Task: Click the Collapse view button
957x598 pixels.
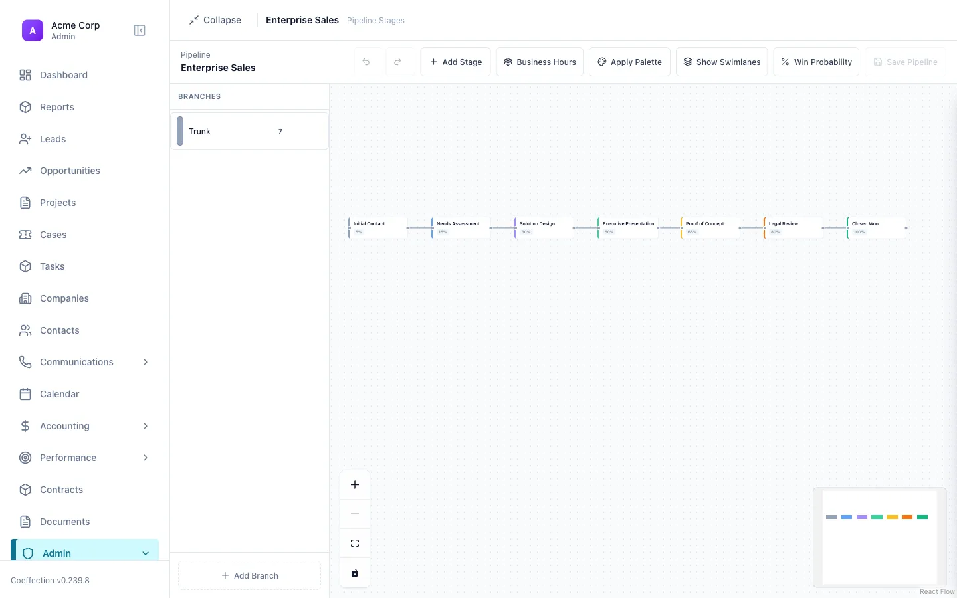Action: tap(215, 20)
